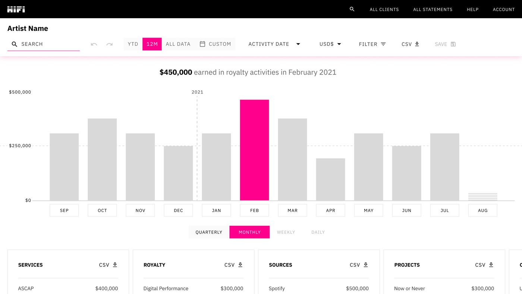The width and height of the screenshot is (522, 294).
Task: Click the highlighted pink February bar
Action: pyautogui.click(x=254, y=150)
